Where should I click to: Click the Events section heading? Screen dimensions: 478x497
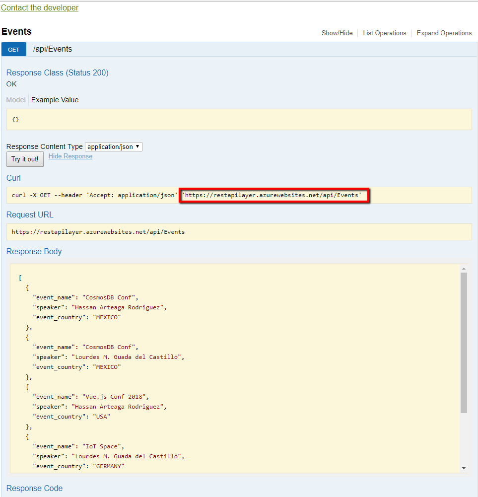click(x=16, y=31)
